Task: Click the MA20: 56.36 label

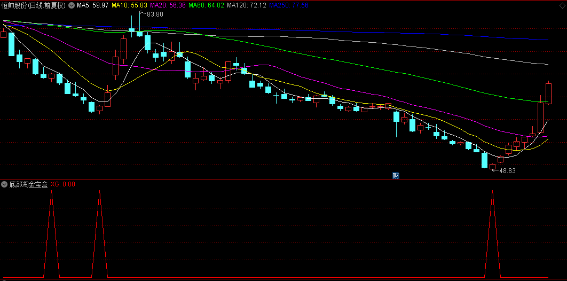Action: pos(168,5)
